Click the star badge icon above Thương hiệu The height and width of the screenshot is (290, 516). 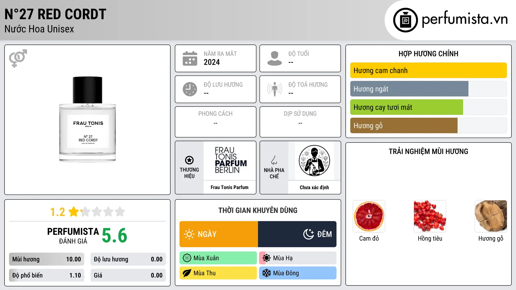(189, 160)
